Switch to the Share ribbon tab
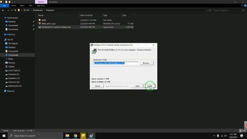Image resolution: width=247 pixels, height=139 pixels. pyautogui.click(x=22, y=5)
